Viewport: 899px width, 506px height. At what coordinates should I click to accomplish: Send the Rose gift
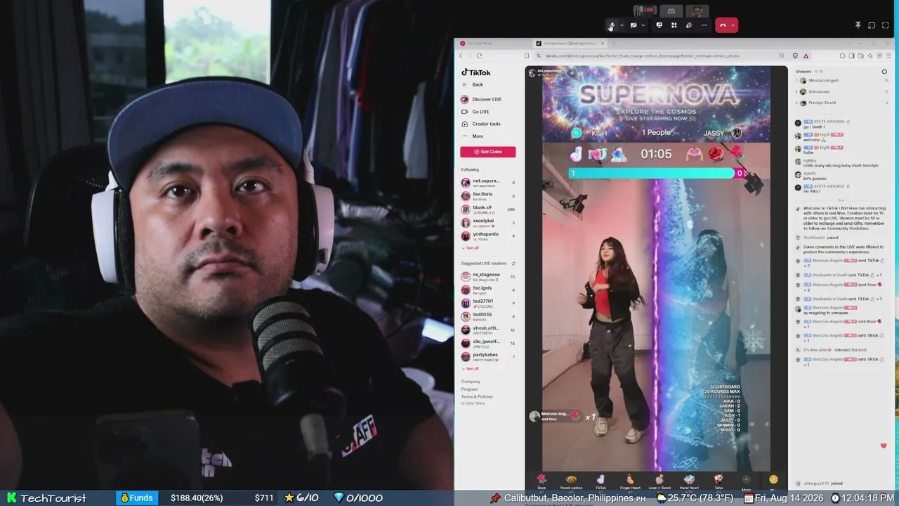point(542,481)
